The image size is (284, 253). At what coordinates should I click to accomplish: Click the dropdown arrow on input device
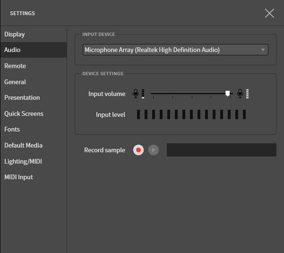tap(263, 50)
